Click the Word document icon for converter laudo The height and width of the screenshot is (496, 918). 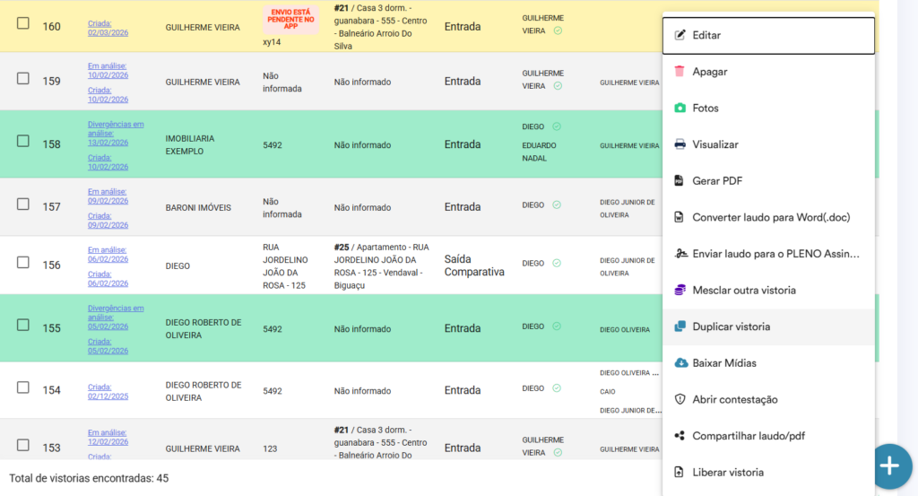680,217
